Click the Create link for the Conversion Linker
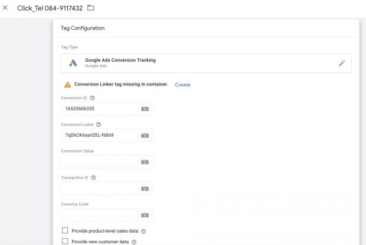This screenshot has width=366, height=245. (x=182, y=85)
